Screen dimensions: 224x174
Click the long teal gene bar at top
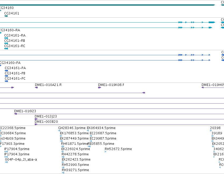107,5
